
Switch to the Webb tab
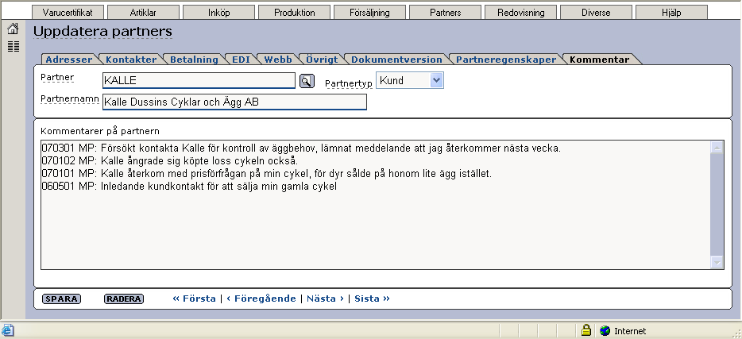click(278, 60)
